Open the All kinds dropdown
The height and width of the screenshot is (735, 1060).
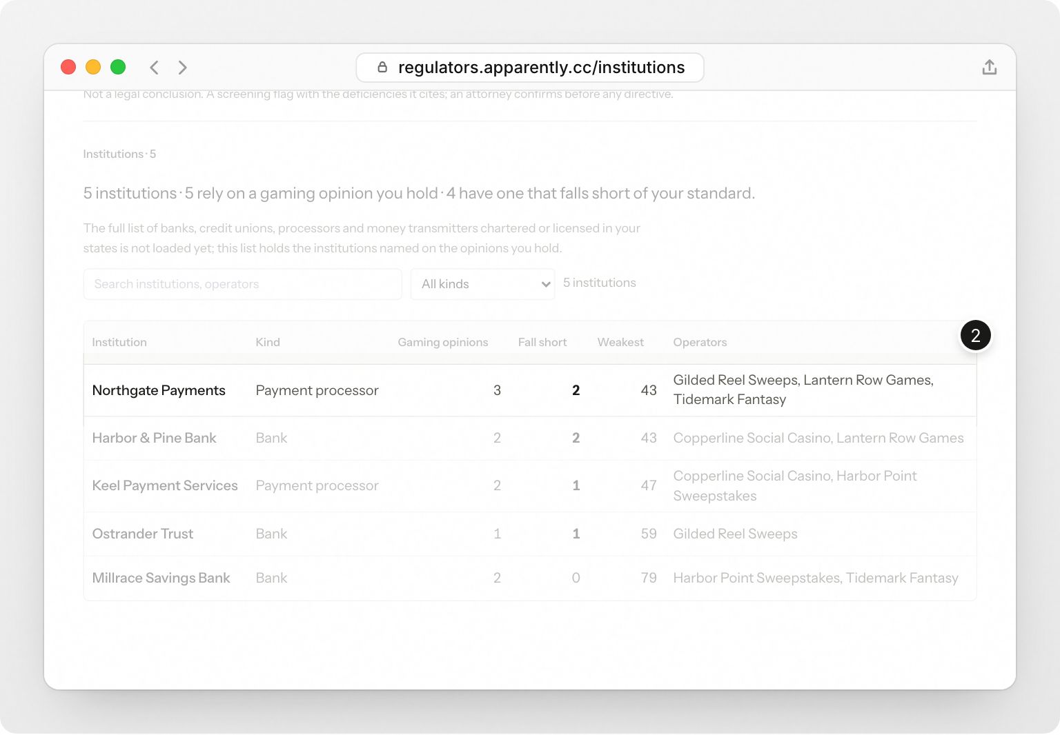[x=482, y=284]
